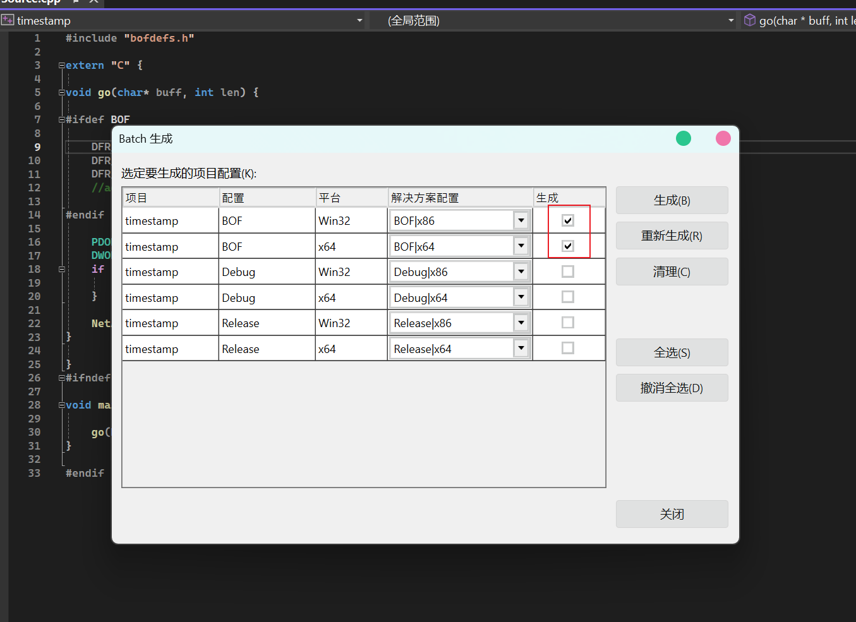Uncheck the build box for BOF Win32
Screen dimensions: 856x622
click(x=568, y=220)
